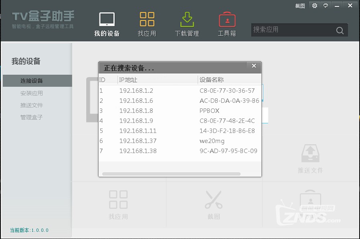Click device name 9C-AD-97-95-BC-09
The width and height of the screenshot is (360, 239).
pyautogui.click(x=228, y=151)
